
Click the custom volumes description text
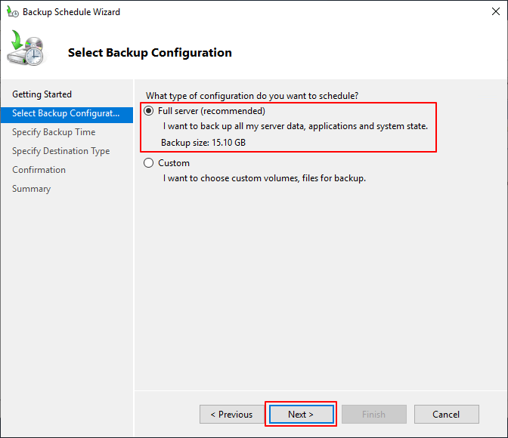tap(265, 178)
